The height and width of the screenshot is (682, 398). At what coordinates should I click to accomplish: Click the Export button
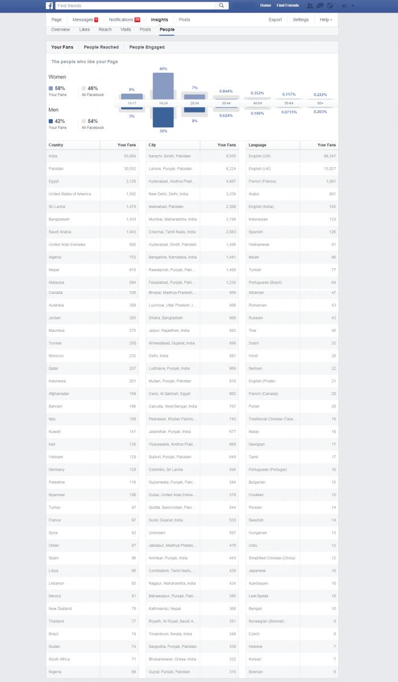click(275, 19)
